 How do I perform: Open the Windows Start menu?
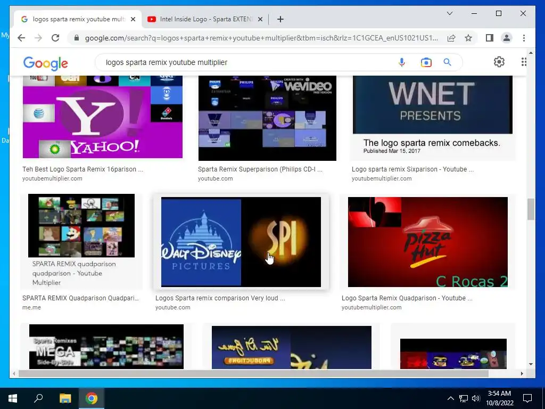(x=13, y=398)
